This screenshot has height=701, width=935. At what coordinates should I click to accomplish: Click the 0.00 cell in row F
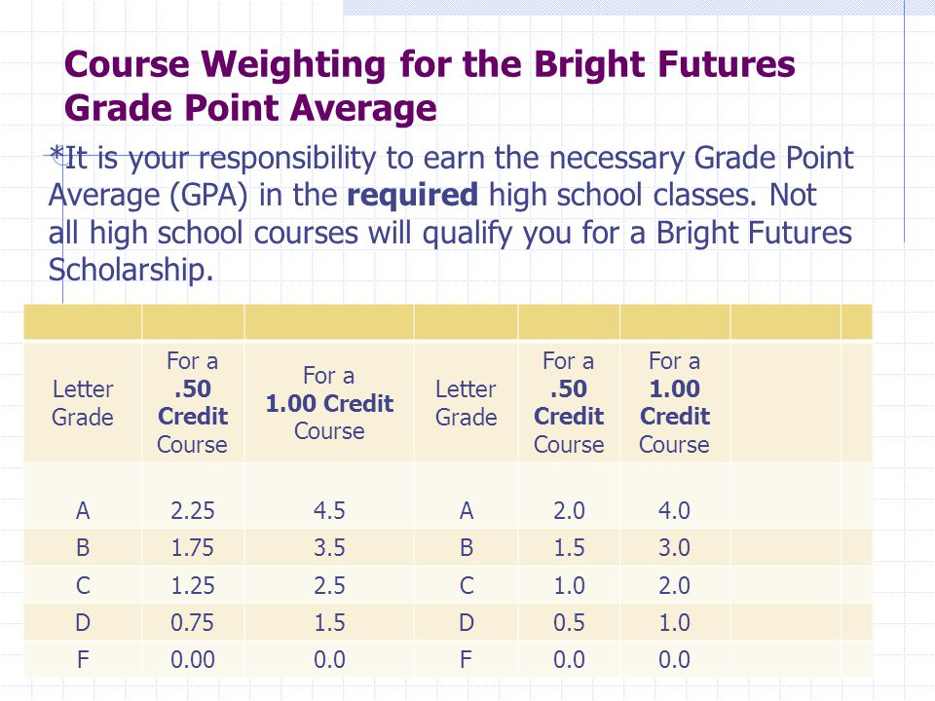[x=192, y=660]
